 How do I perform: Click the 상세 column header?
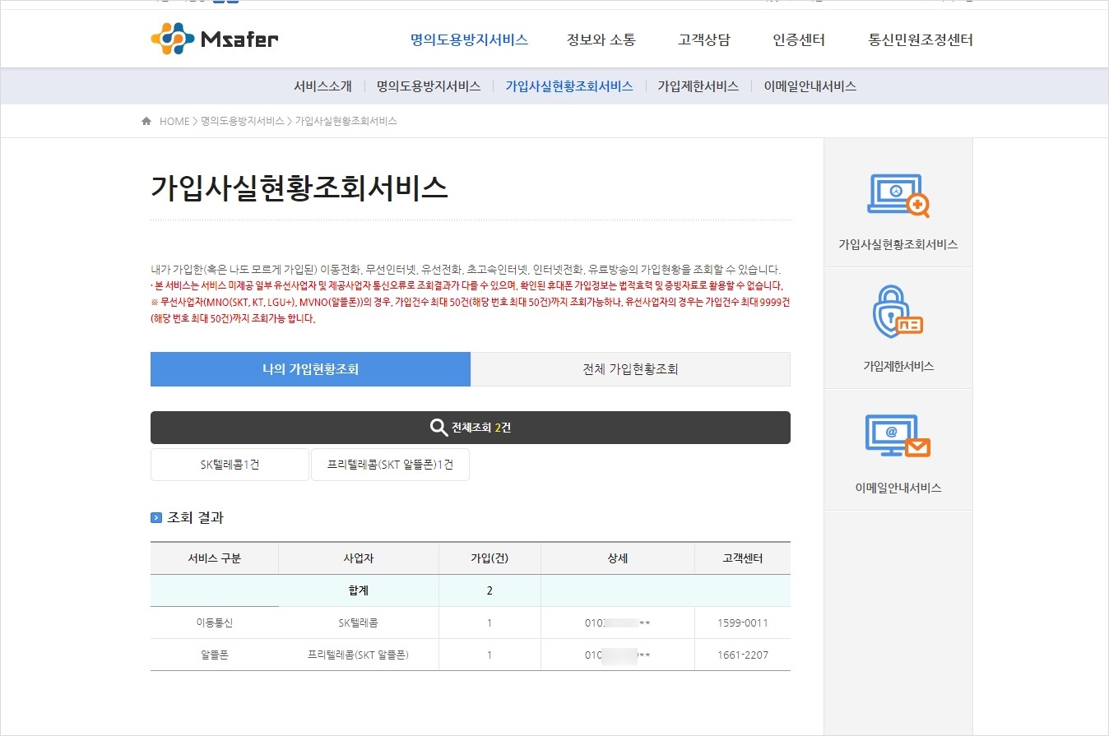point(618,558)
